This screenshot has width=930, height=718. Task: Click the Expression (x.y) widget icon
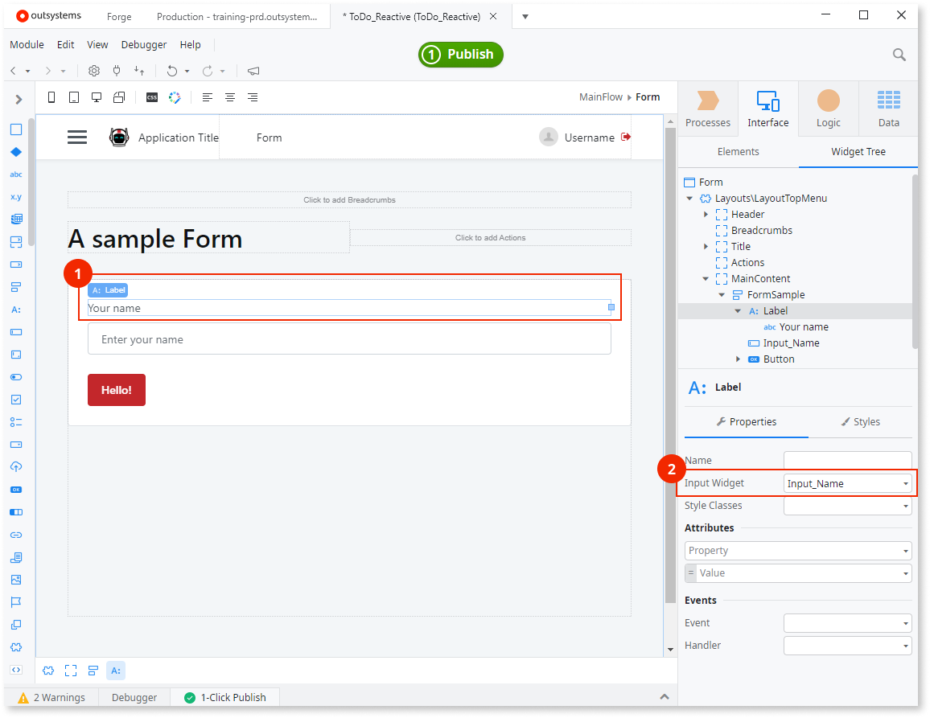pos(16,196)
